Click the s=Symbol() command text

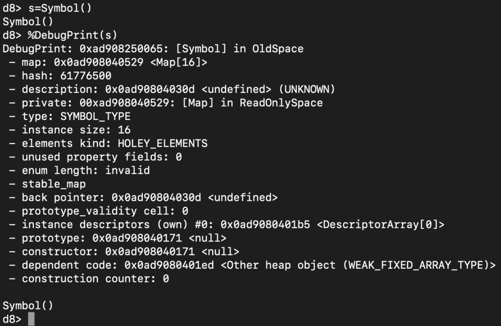click(64, 8)
